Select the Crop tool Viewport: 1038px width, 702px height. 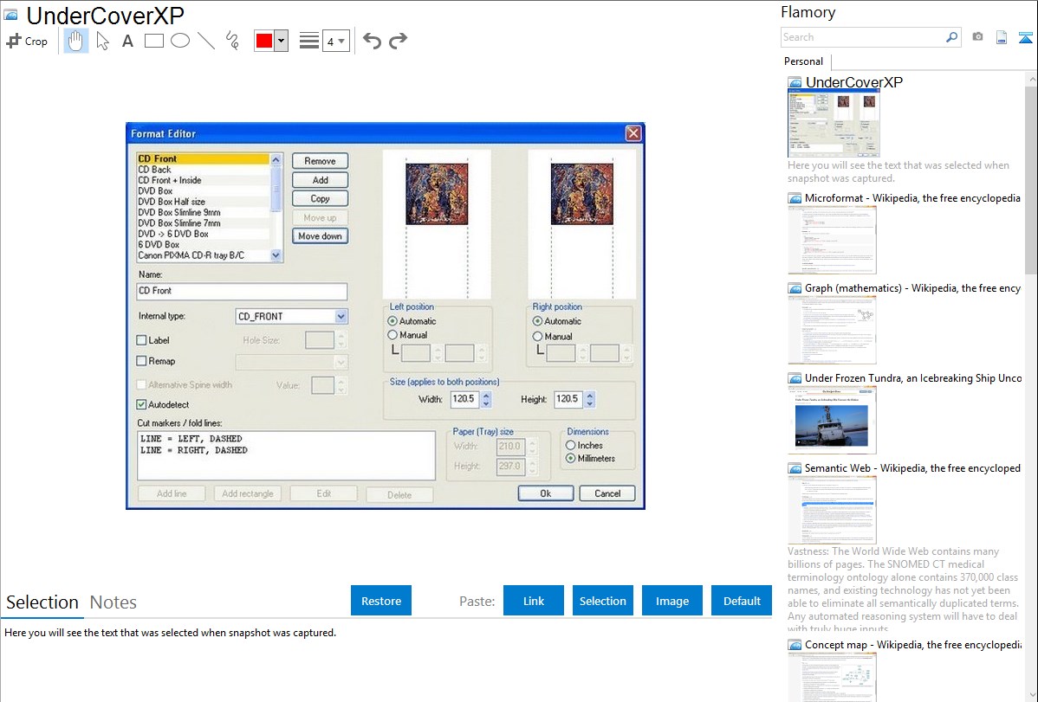click(27, 41)
